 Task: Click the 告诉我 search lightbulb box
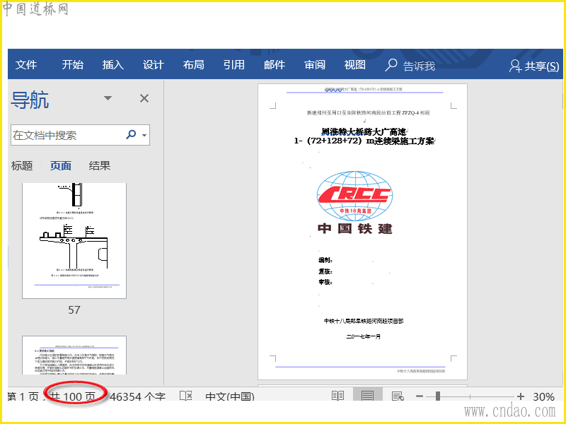(410, 66)
